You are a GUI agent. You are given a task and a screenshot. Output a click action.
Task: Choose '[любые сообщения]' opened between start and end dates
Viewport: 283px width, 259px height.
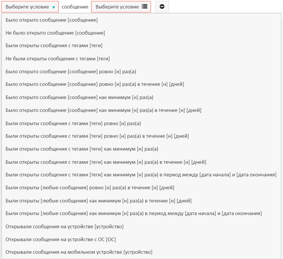click(133, 214)
